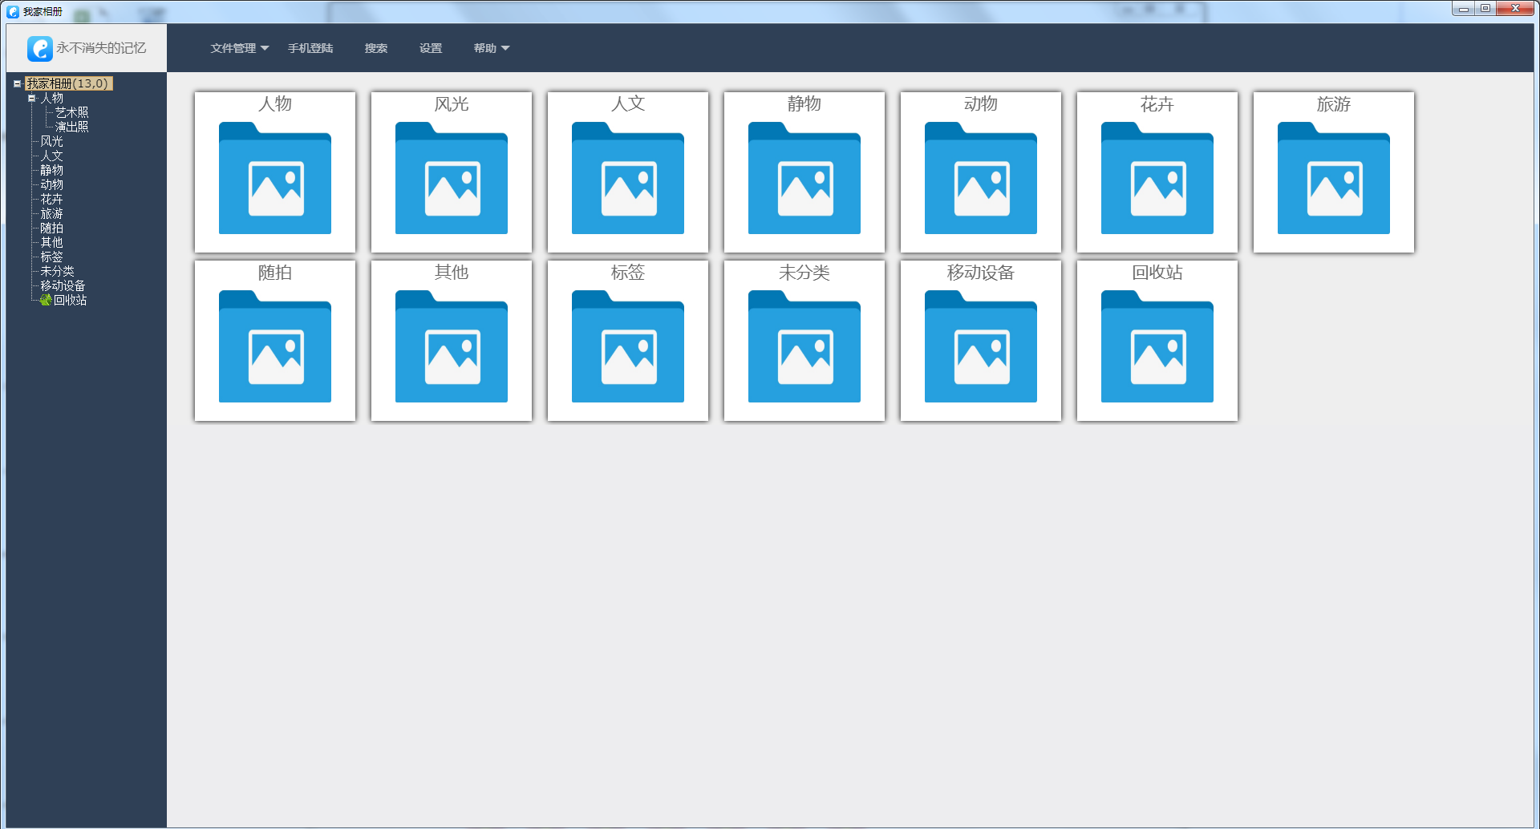Select 移动设备 in the sidebar tree

pos(63,285)
